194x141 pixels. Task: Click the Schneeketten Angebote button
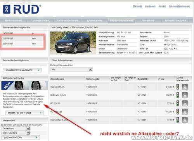[x=22, y=70]
